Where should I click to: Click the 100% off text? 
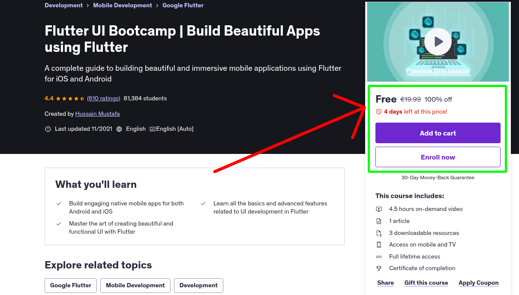click(x=438, y=99)
